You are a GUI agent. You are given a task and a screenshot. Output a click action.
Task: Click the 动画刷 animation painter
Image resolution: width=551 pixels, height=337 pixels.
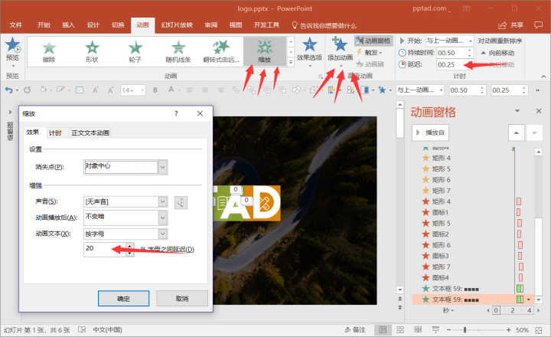(x=370, y=64)
